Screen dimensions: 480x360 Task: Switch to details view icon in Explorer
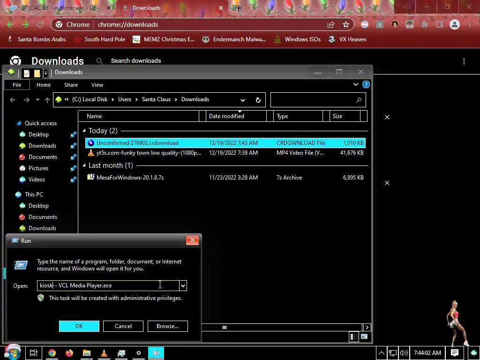coord(354,337)
